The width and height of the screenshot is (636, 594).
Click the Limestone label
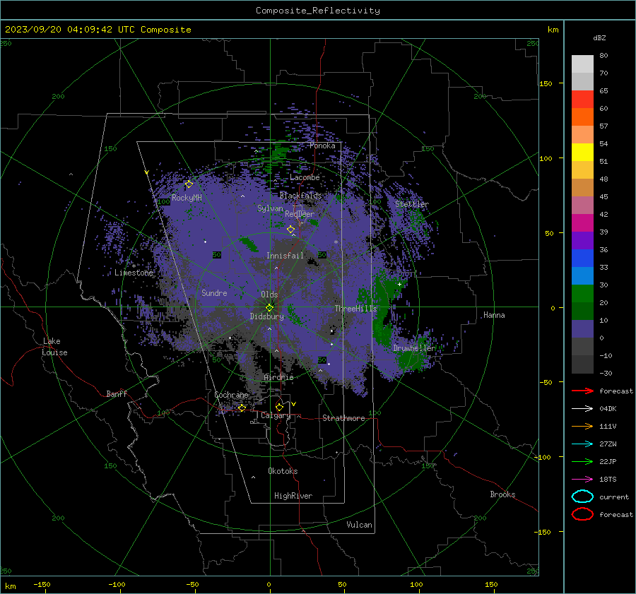[x=134, y=273]
